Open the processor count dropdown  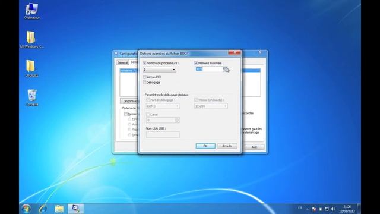pos(159,70)
